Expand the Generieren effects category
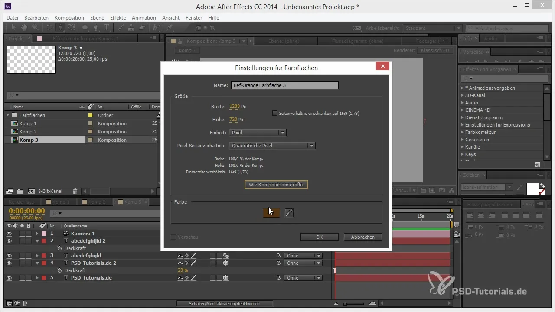The height and width of the screenshot is (312, 555). pyautogui.click(x=462, y=140)
